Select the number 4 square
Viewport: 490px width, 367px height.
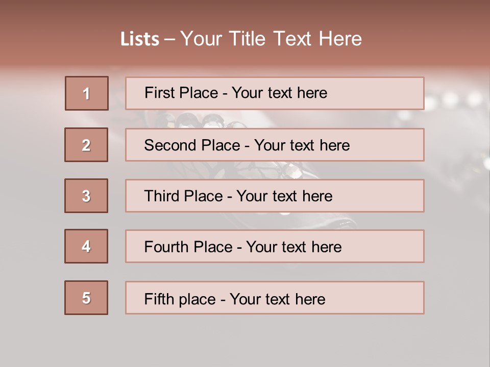tap(86, 246)
